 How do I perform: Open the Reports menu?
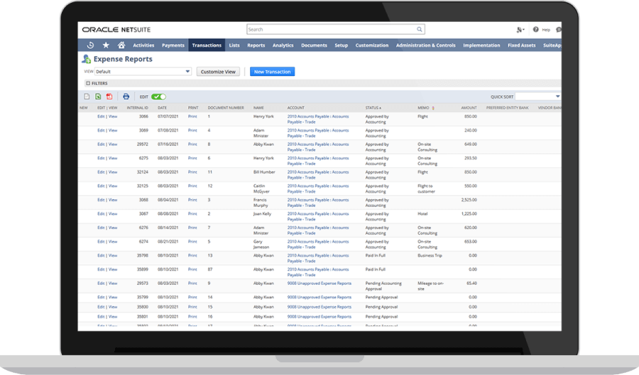[x=256, y=45]
